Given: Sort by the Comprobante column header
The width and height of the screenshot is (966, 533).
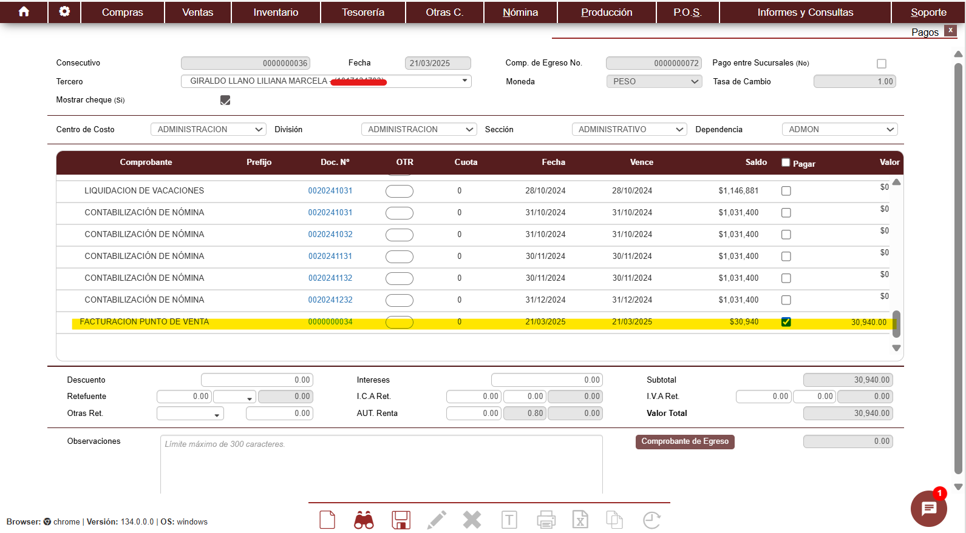Looking at the screenshot, I should pyautogui.click(x=146, y=163).
